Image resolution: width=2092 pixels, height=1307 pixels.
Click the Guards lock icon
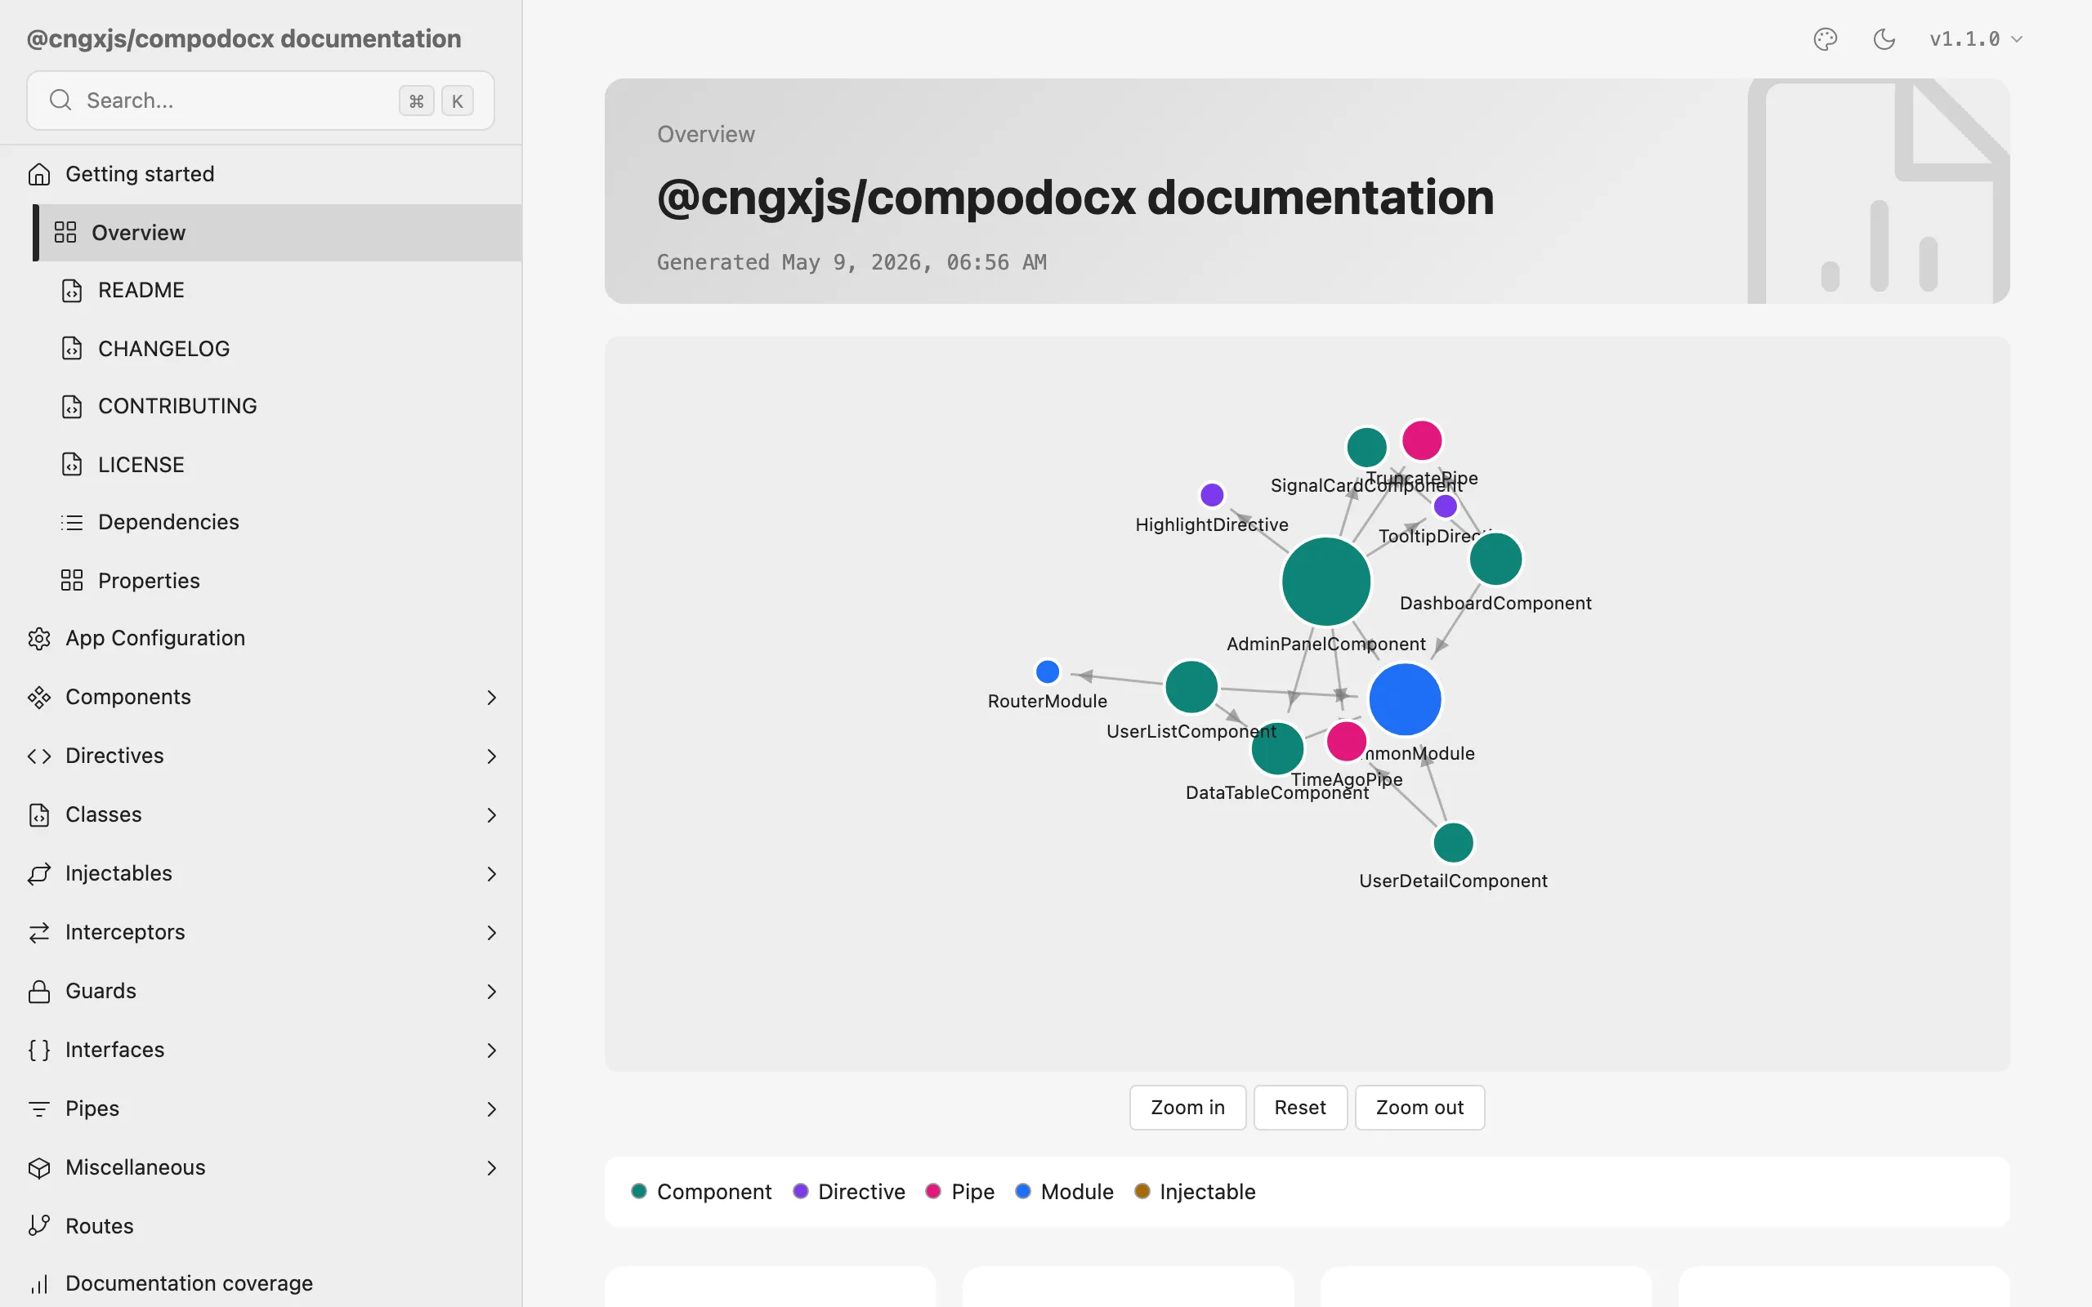coord(39,992)
